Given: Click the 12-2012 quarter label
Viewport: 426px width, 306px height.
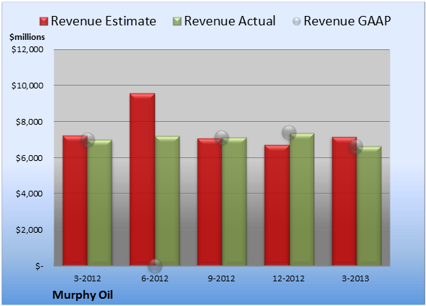Looking at the screenshot, I should [288, 278].
